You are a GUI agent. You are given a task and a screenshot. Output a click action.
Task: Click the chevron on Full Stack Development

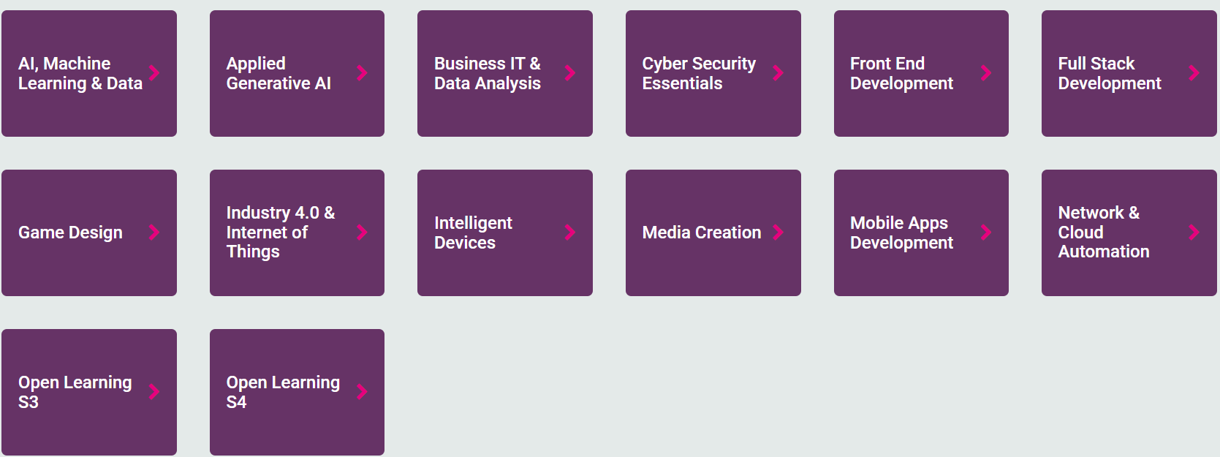pyautogui.click(x=1194, y=73)
